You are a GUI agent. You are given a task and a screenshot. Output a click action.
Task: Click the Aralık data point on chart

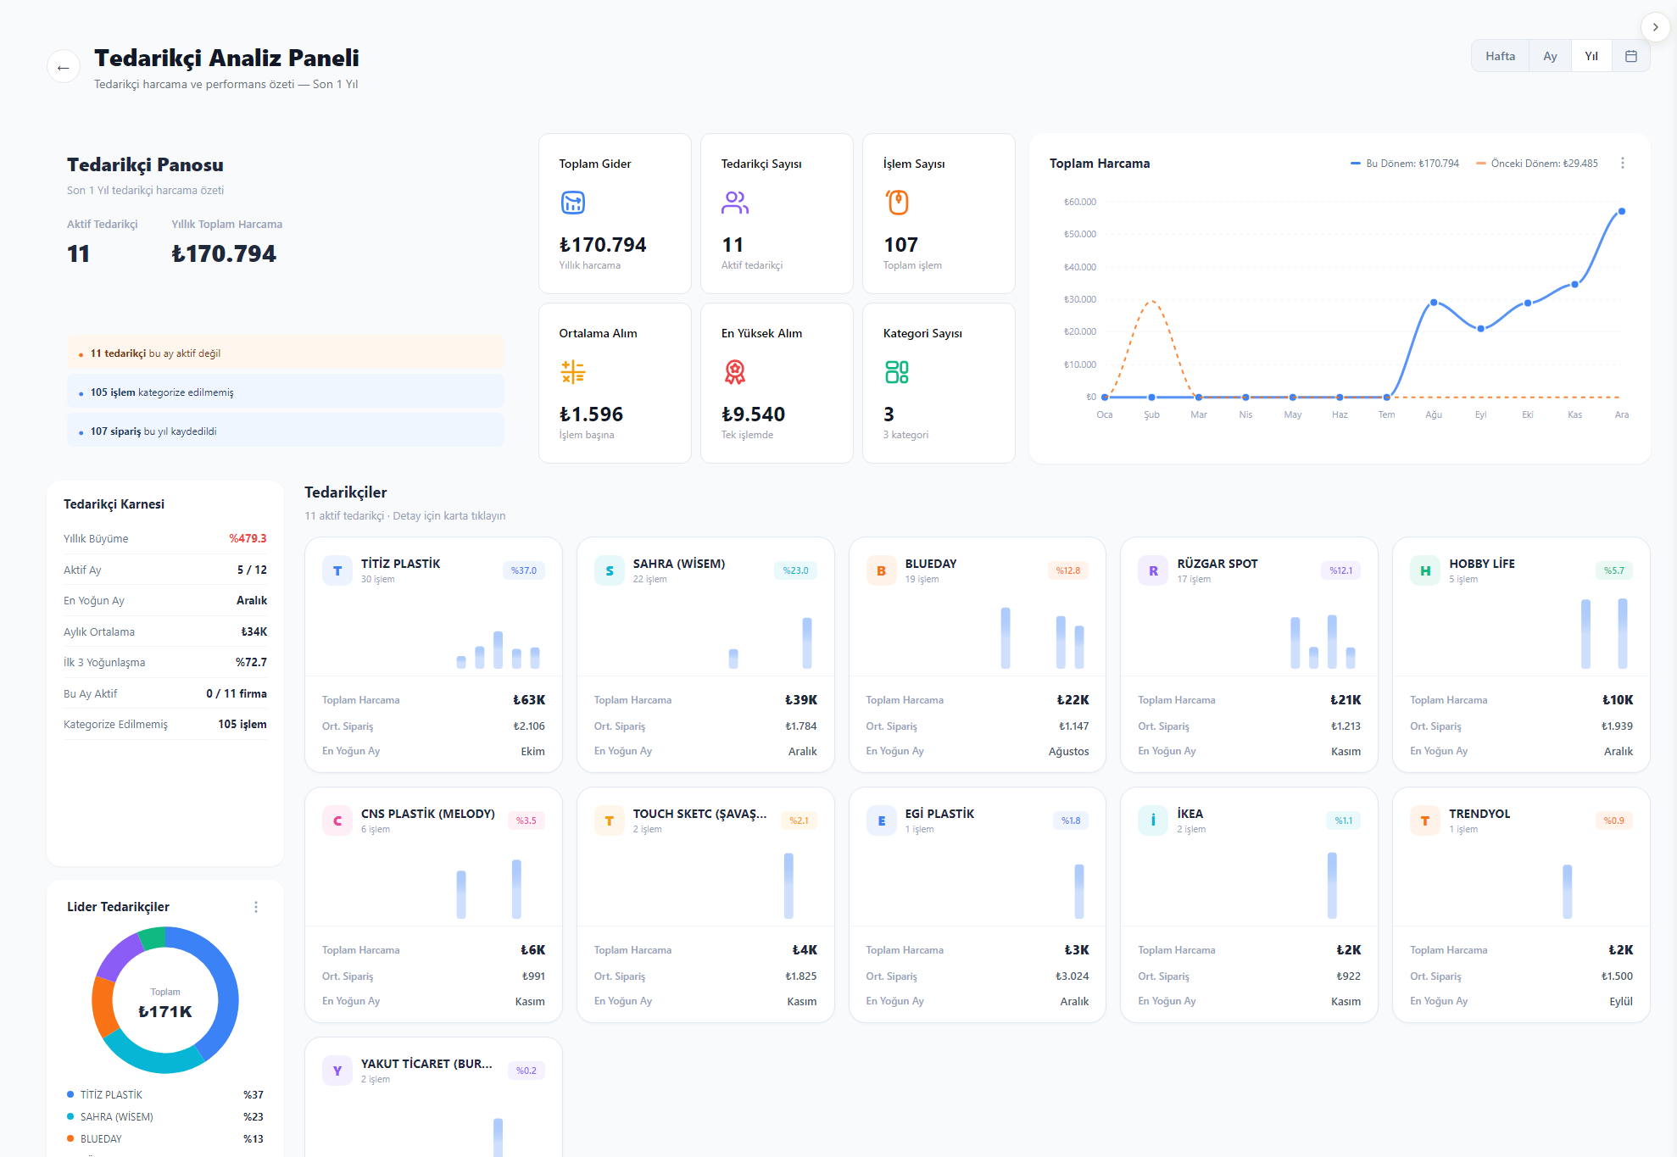pos(1621,212)
